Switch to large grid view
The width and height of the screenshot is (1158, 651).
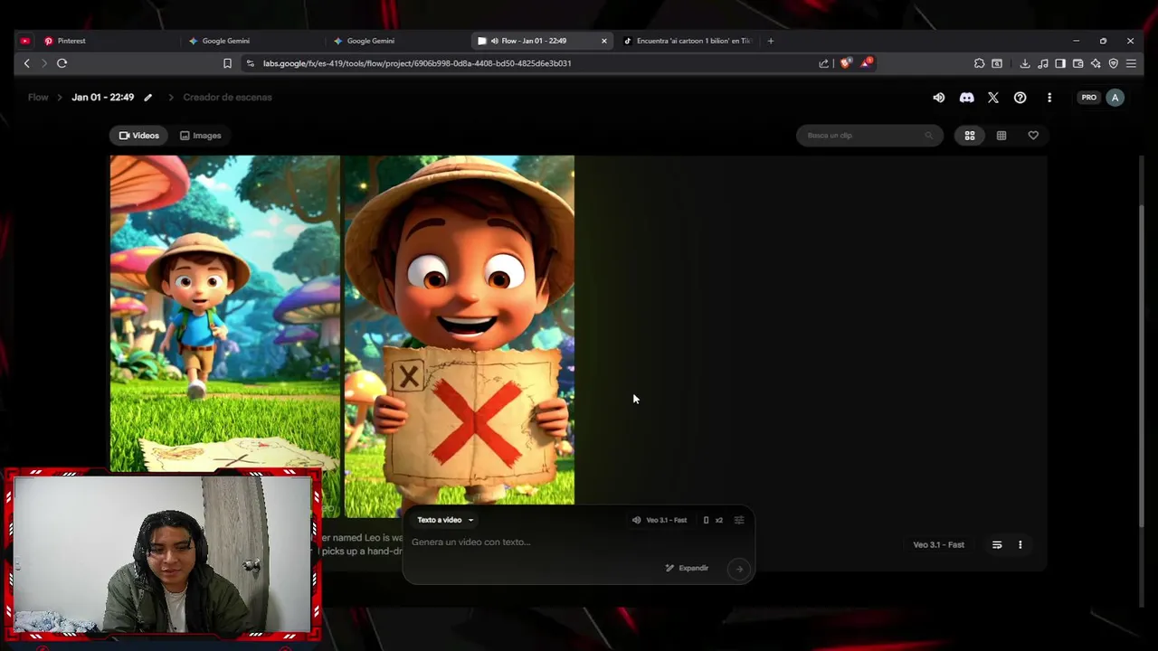click(970, 136)
